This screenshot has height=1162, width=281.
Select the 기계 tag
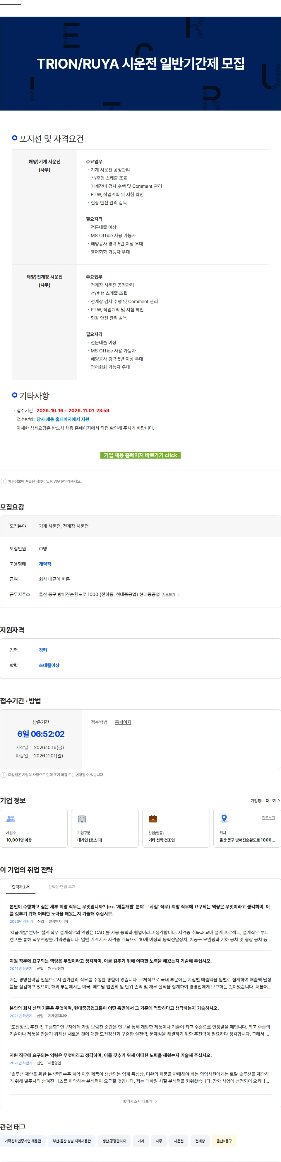click(x=140, y=1141)
